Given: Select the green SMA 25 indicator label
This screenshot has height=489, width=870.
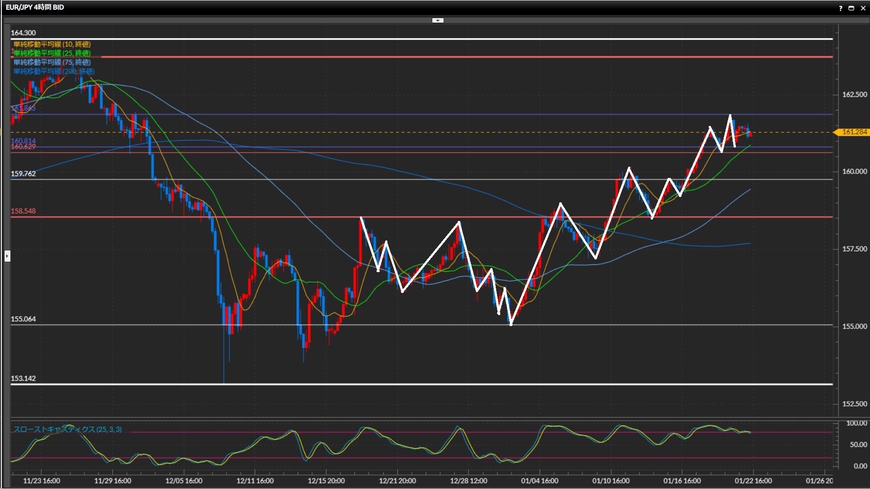Looking at the screenshot, I should pos(52,53).
